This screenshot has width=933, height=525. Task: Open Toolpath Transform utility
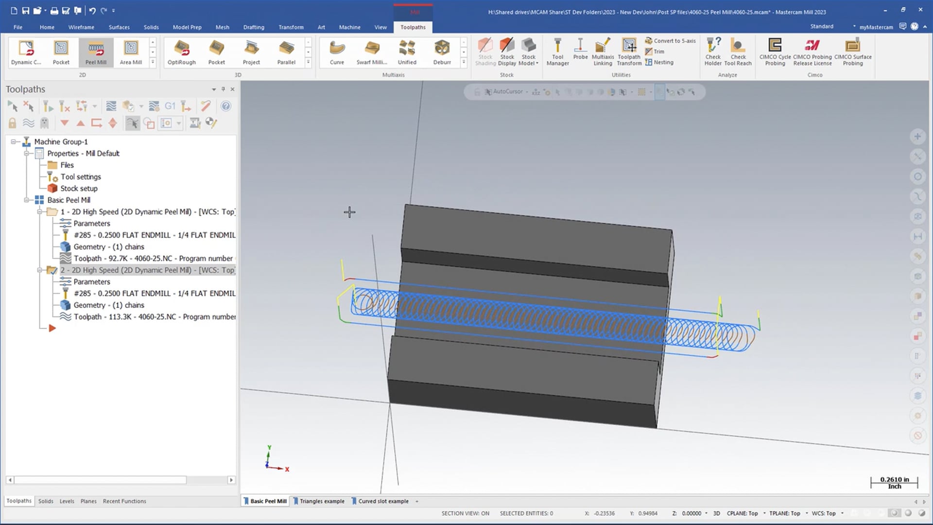[629, 52]
